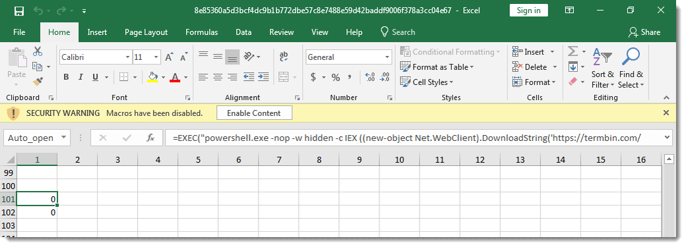Screen dimensions: 686x247
Task: Click the Sign in button
Action: [528, 11]
